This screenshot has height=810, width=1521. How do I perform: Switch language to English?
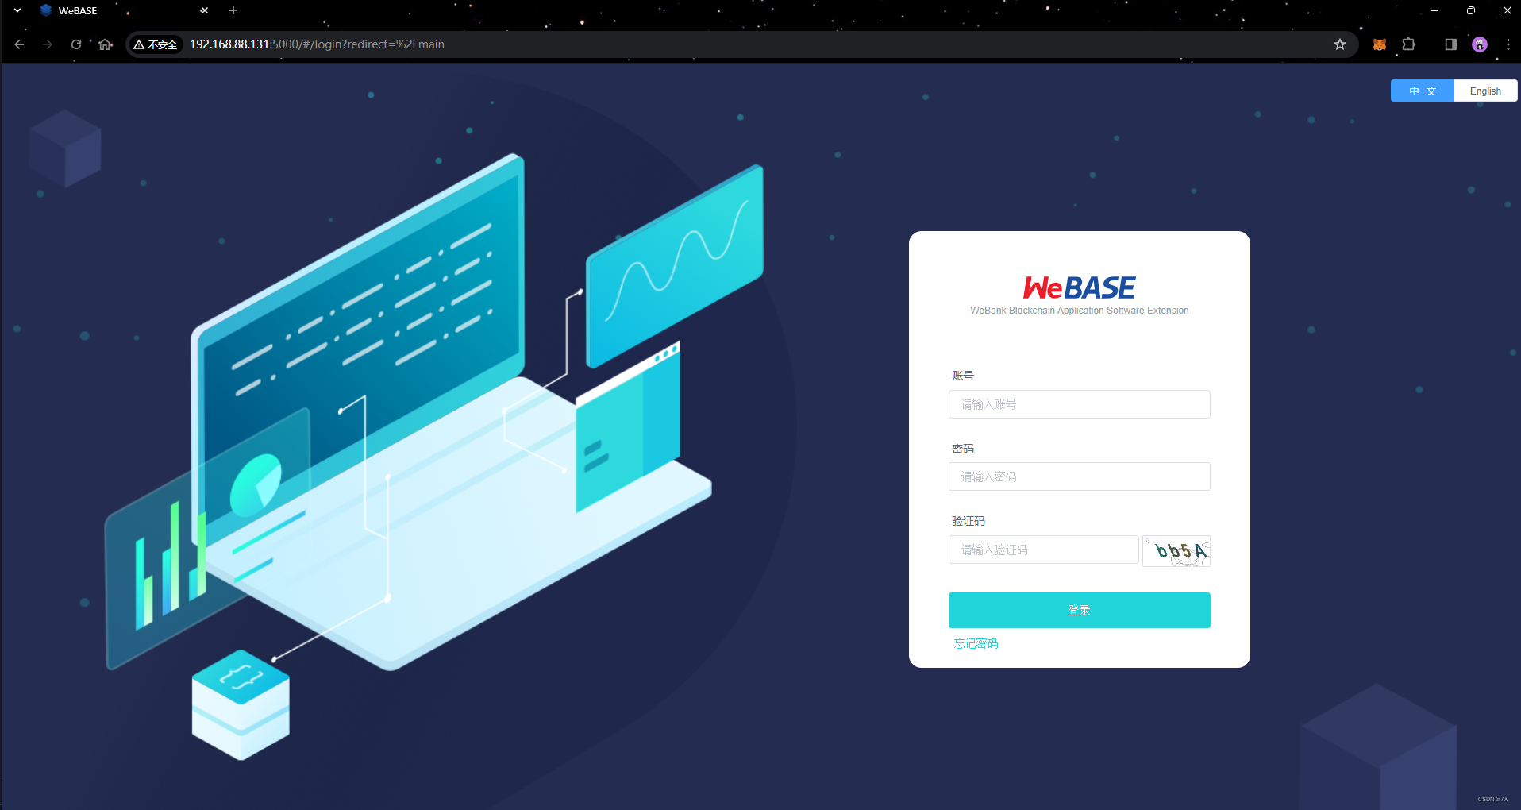click(1485, 91)
